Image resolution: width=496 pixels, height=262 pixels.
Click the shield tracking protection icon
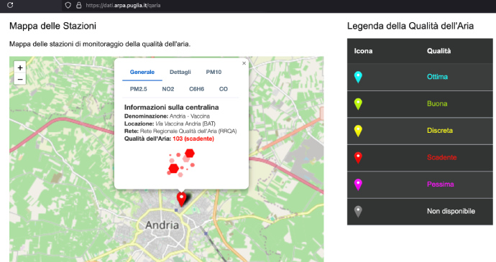click(x=68, y=5)
